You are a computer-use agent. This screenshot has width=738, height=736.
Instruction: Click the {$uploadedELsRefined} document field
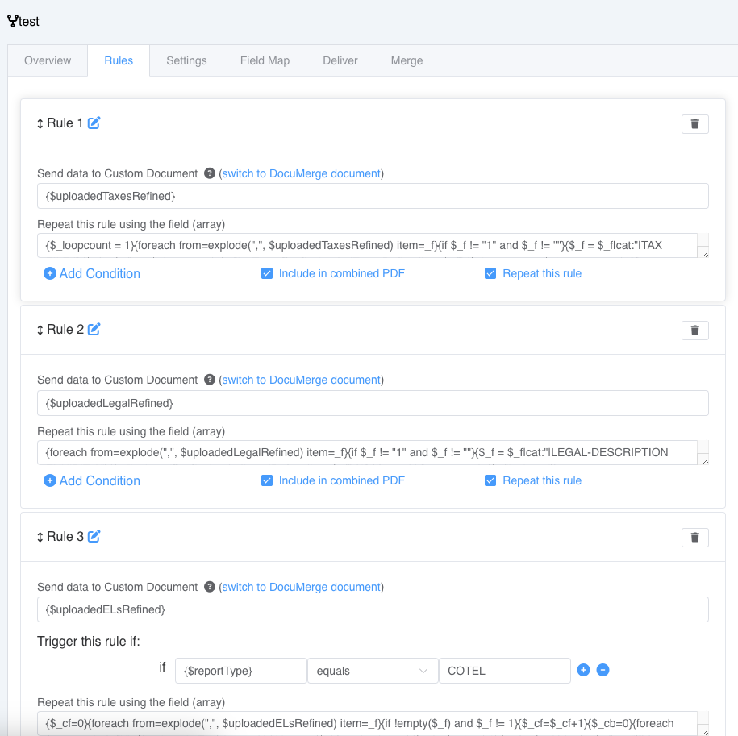point(373,609)
